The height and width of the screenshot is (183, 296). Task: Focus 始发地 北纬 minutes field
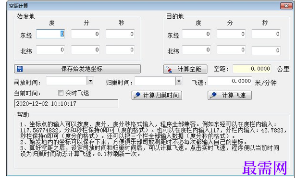tap(86, 50)
